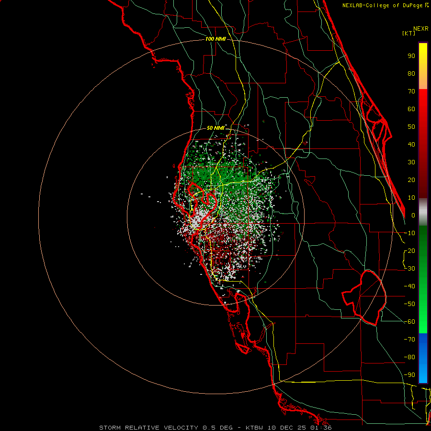The image size is (431, 431).
Task: Click the positive 60 knot scale label
Action: 411,109
